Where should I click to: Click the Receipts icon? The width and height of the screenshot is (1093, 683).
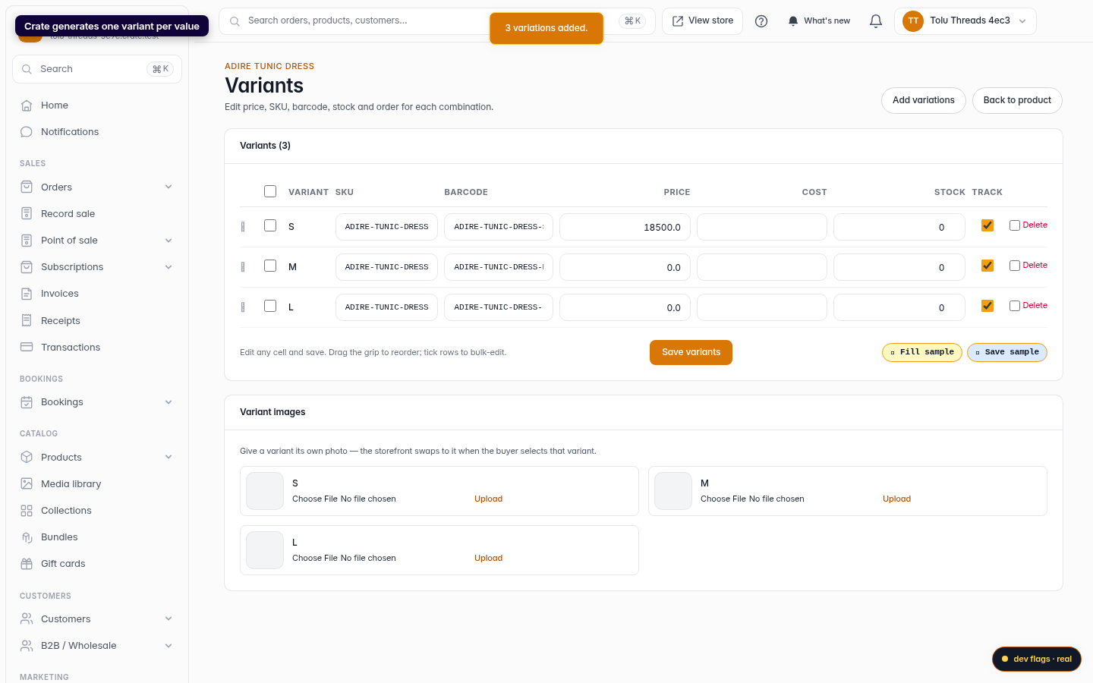point(27,321)
